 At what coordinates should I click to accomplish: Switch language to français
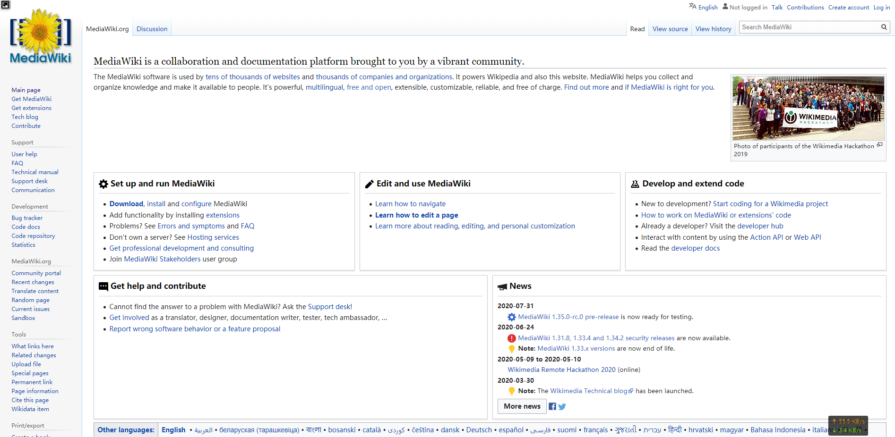click(x=596, y=430)
